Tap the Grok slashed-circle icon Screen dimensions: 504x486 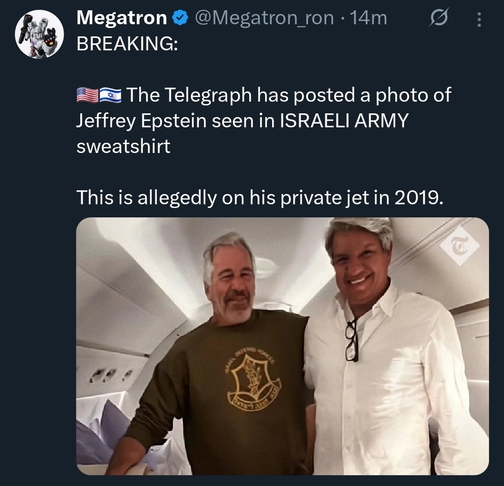point(437,19)
